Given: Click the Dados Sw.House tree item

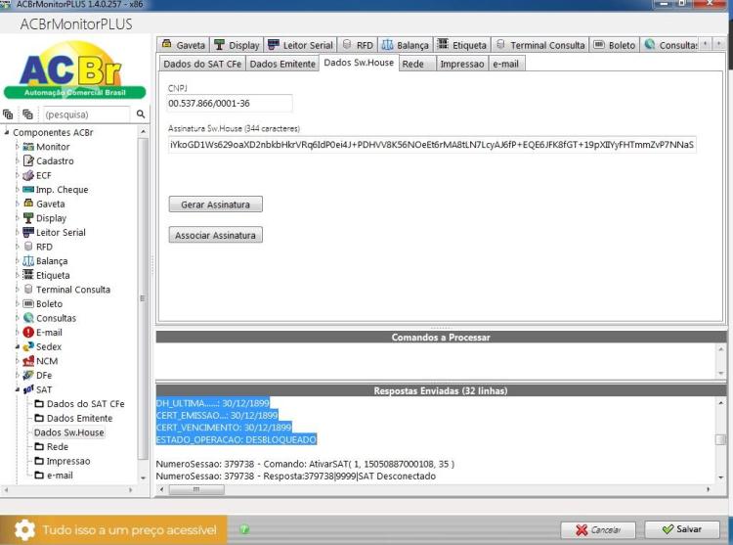Looking at the screenshot, I should (x=68, y=432).
